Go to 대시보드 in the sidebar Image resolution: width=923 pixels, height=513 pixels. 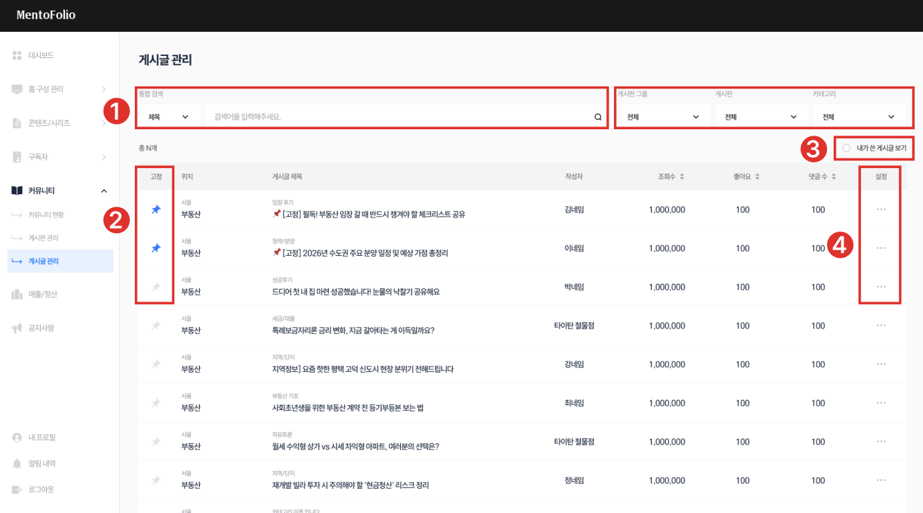(x=41, y=55)
